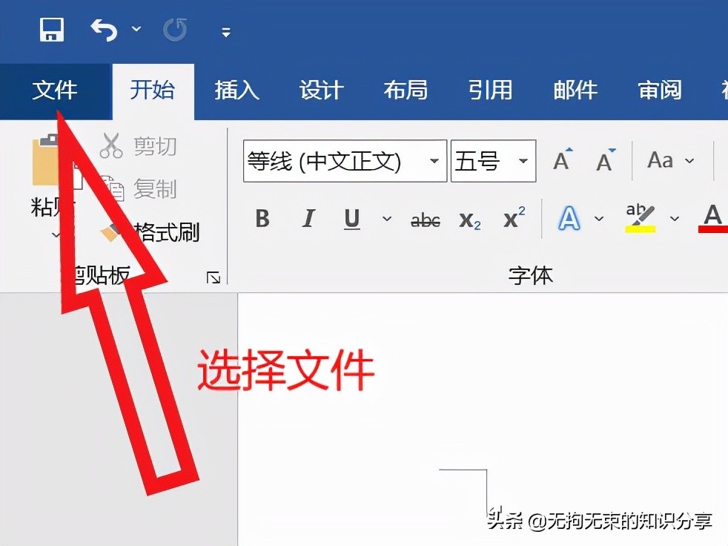The width and height of the screenshot is (728, 546).
Task: Open the font name dropdown arrow
Action: (434, 160)
